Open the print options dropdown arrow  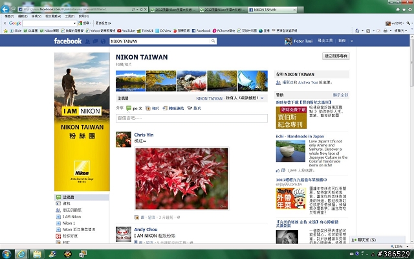(390, 30)
